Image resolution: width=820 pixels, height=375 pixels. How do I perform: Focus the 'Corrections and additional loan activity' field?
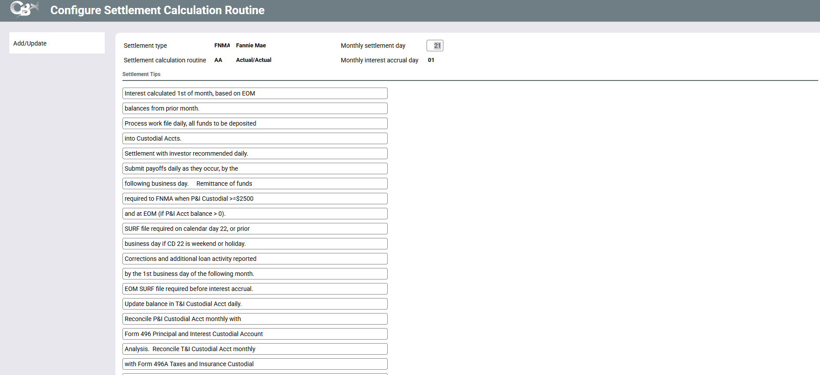pyautogui.click(x=255, y=259)
